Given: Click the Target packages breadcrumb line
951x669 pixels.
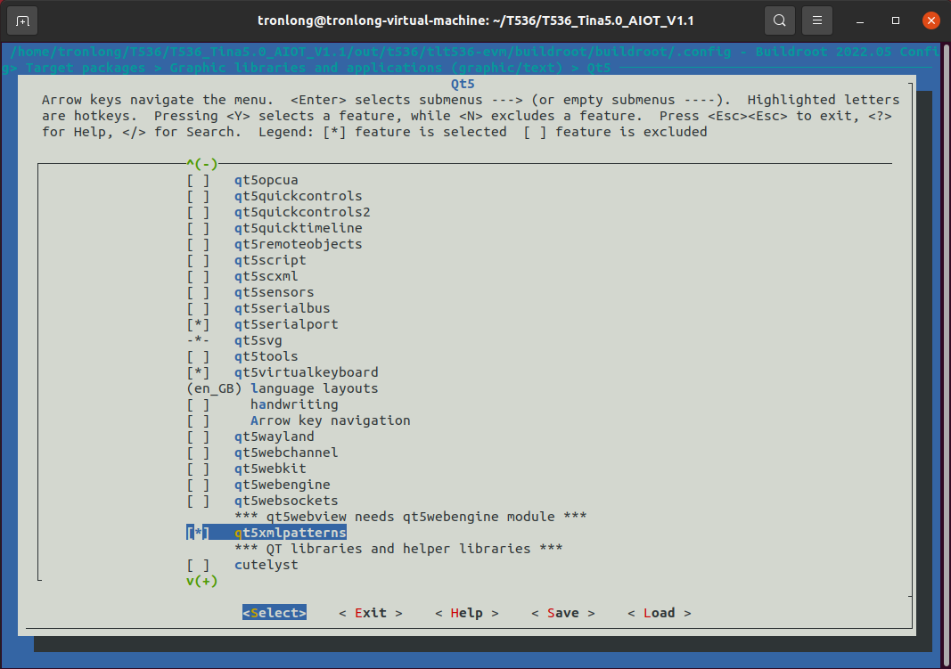Looking at the screenshot, I should [307, 68].
